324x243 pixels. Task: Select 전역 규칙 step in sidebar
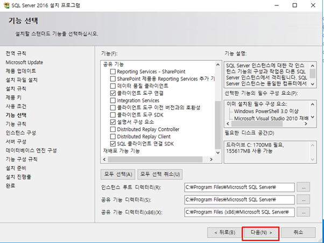(x=16, y=53)
